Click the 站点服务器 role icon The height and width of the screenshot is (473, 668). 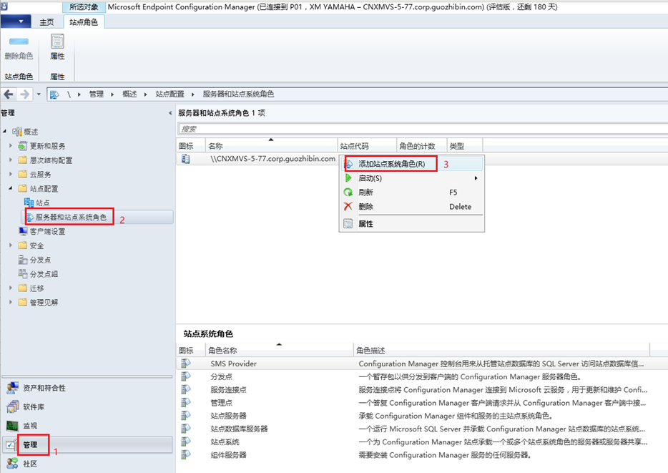click(186, 416)
